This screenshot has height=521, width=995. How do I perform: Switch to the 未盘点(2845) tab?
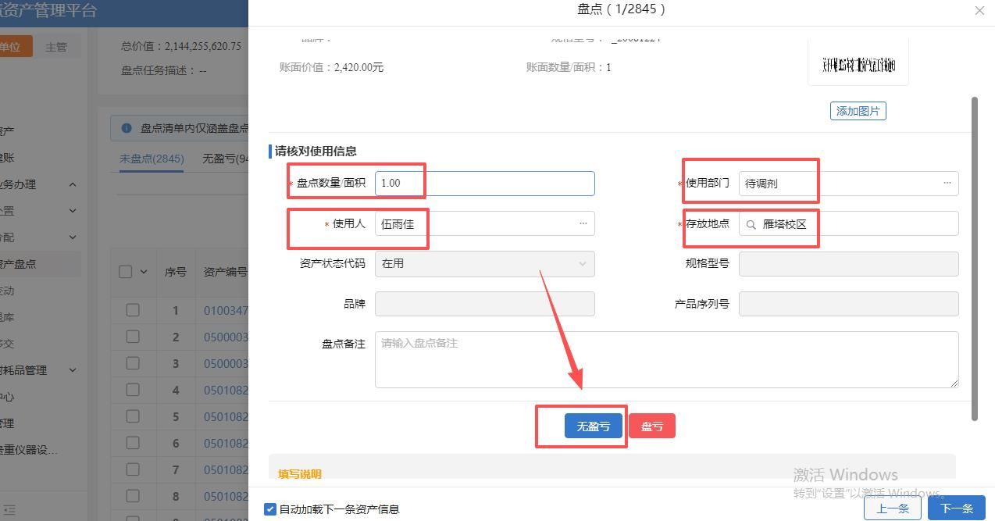pyautogui.click(x=152, y=159)
